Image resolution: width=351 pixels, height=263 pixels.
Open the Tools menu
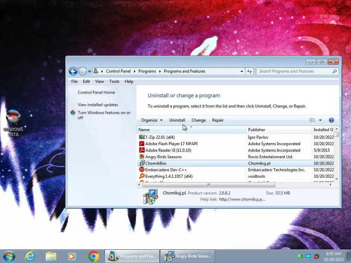point(114,82)
